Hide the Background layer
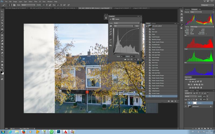This screenshot has height=134, width=215. 186,106
